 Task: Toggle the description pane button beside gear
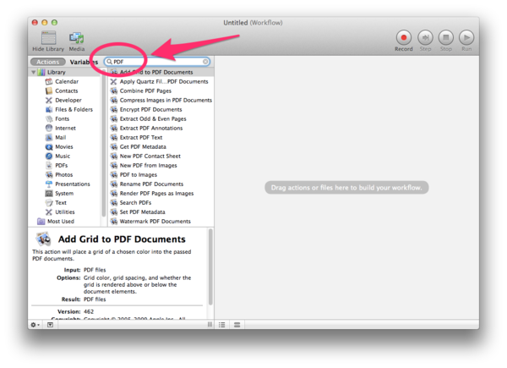(x=50, y=325)
